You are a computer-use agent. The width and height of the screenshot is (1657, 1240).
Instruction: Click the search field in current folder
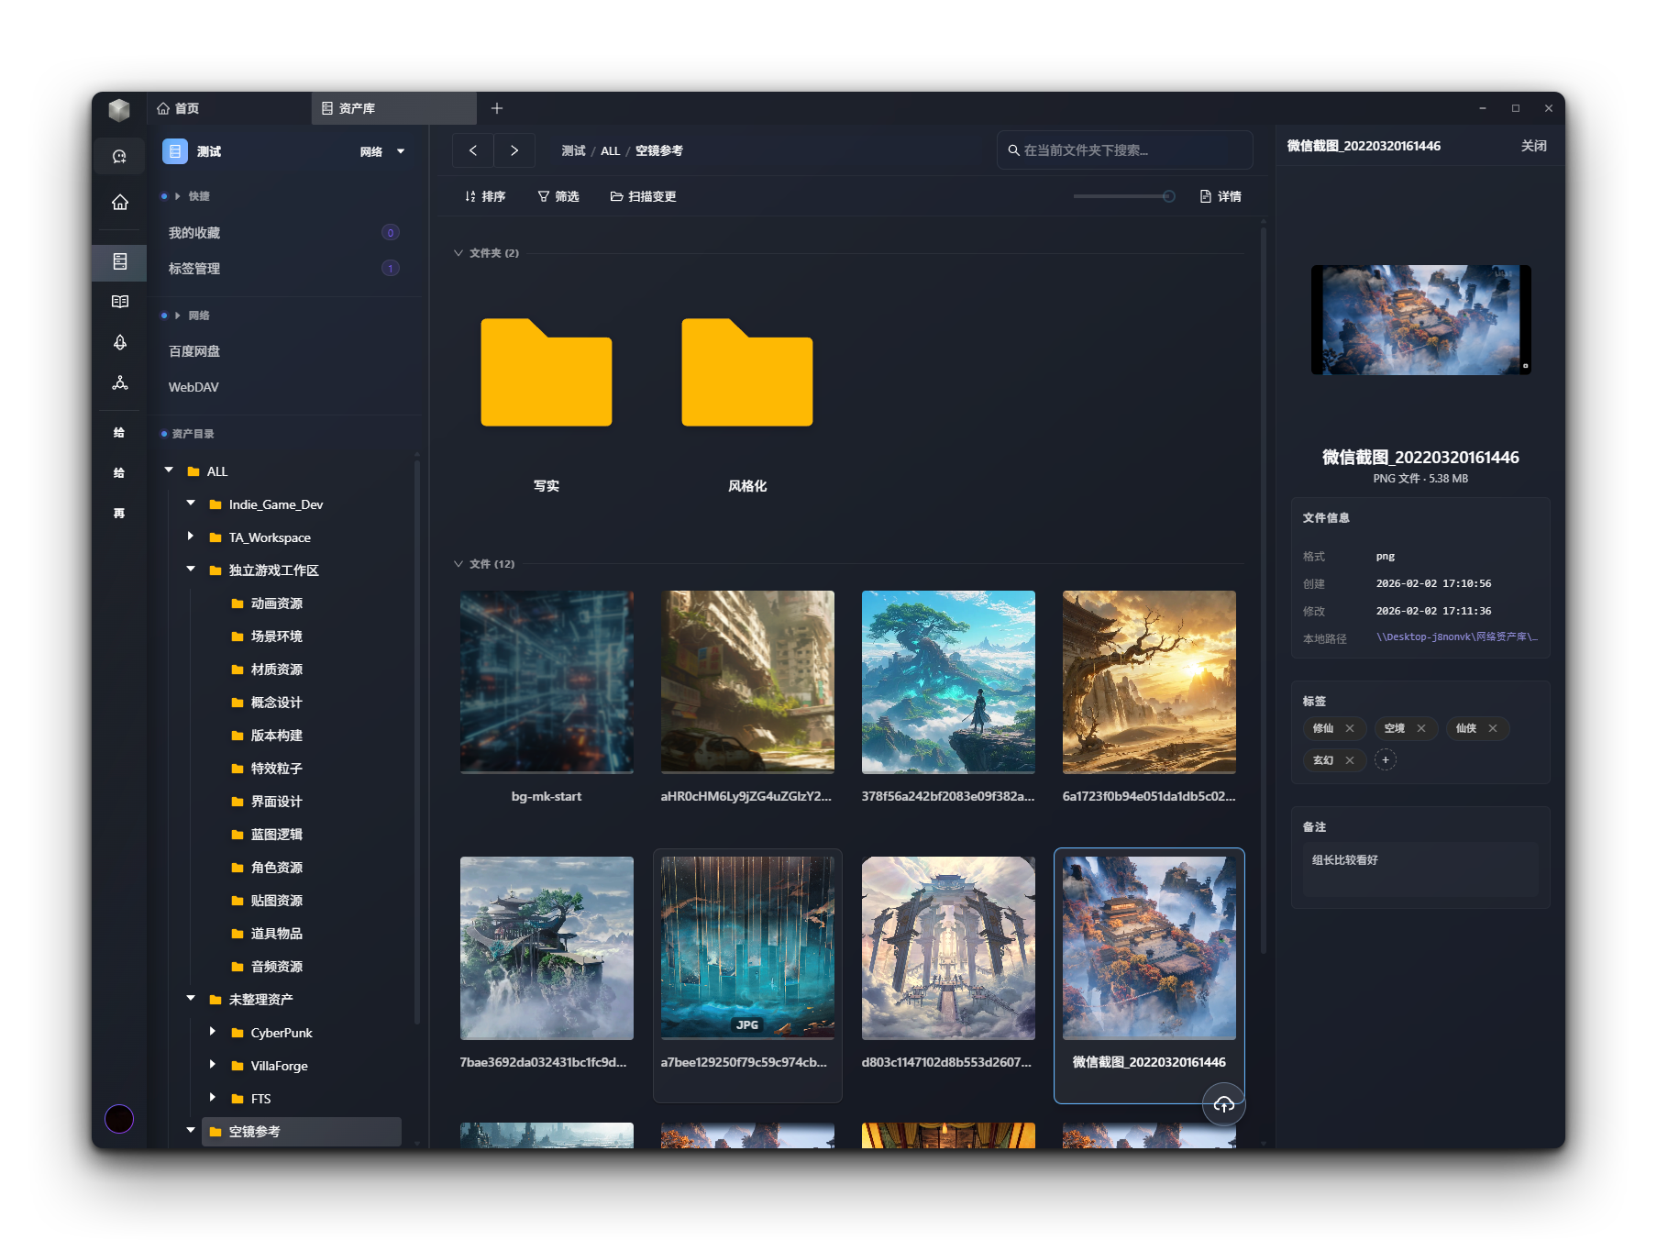pyautogui.click(x=1124, y=150)
